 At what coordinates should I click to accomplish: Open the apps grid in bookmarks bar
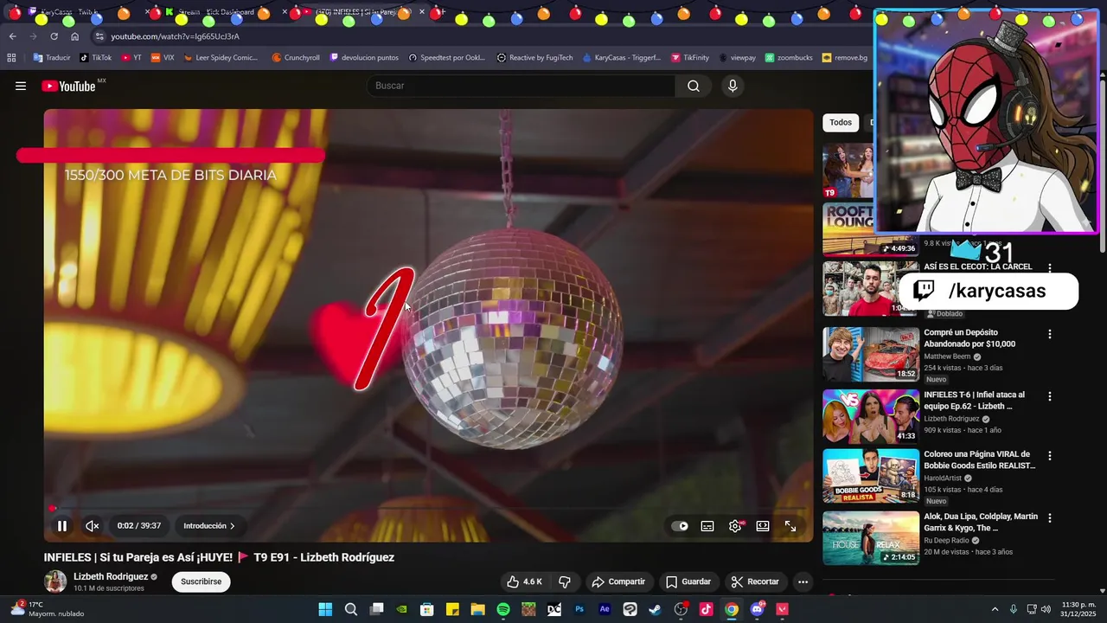pos(11,58)
